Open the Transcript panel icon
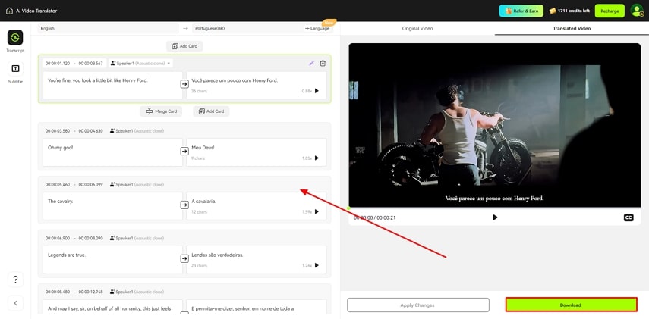This screenshot has width=649, height=319. click(x=15, y=38)
